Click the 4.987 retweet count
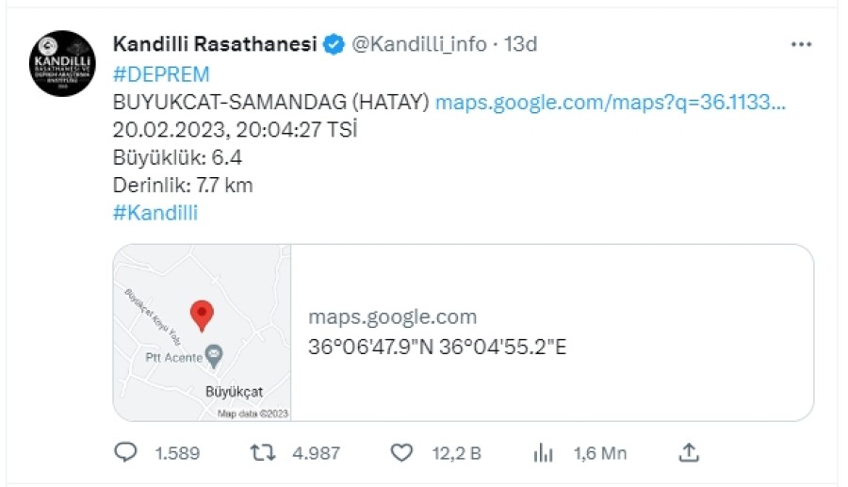 click(x=317, y=453)
